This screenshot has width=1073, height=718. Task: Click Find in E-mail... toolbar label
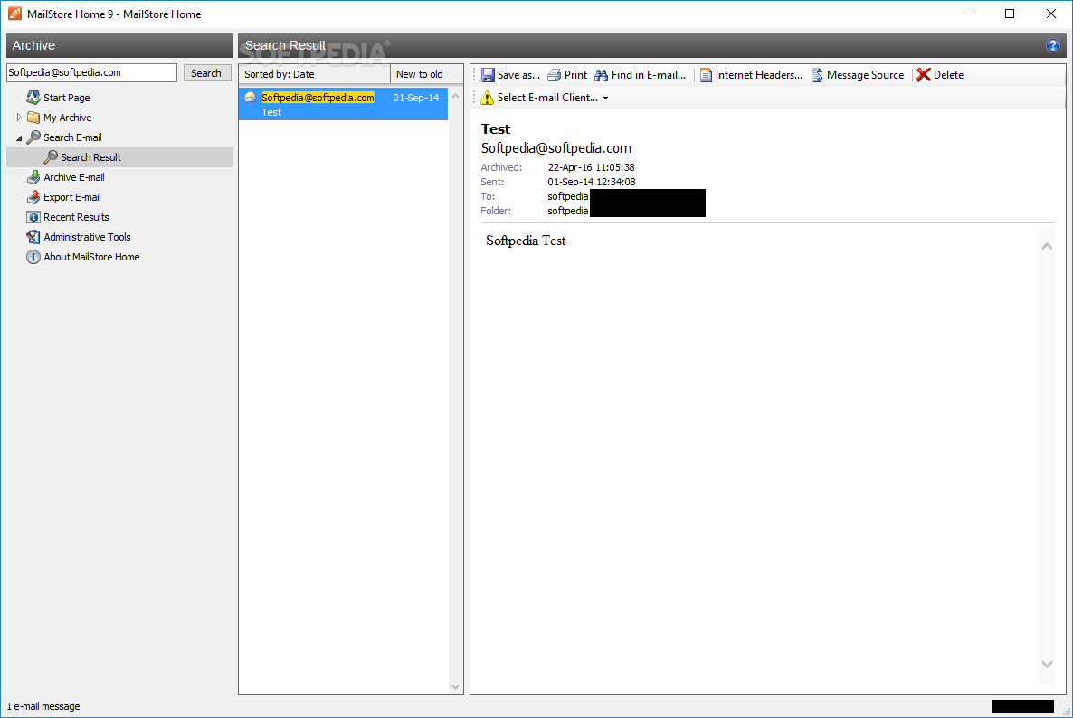(x=649, y=75)
